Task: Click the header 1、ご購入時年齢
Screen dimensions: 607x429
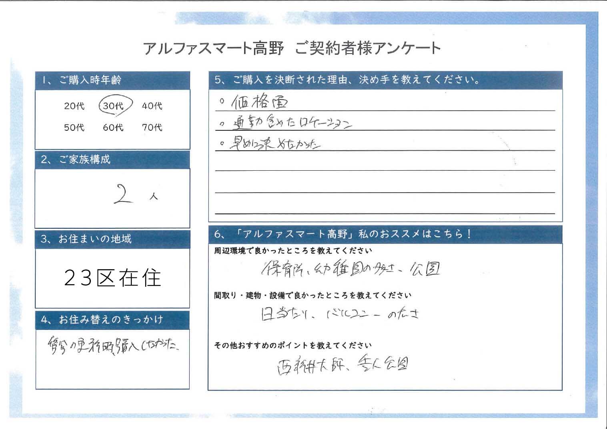Action: pos(112,80)
